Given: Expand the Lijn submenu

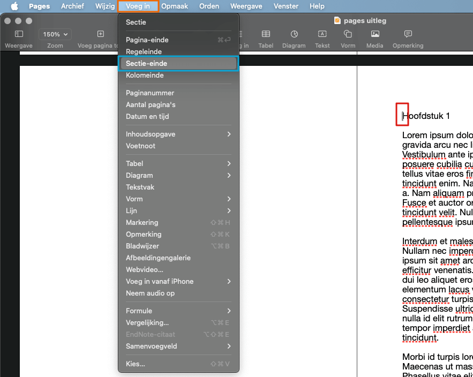Looking at the screenshot, I should (229, 211).
